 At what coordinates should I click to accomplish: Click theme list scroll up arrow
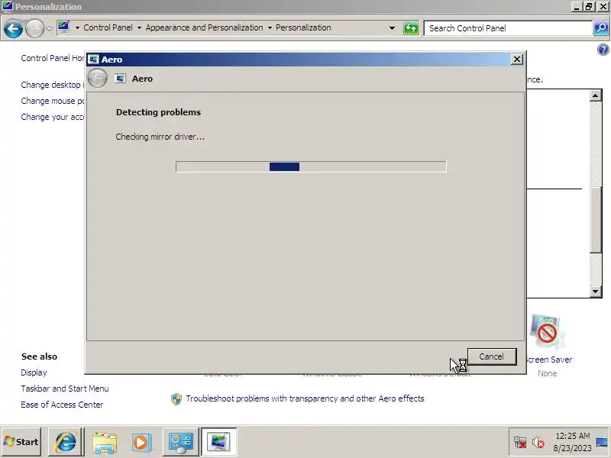tap(596, 95)
